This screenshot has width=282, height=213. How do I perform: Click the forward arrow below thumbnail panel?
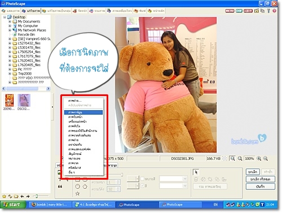(x=28, y=197)
